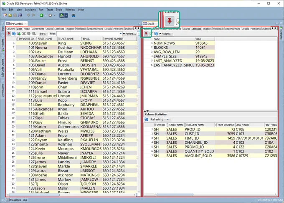Switch to Constraints tab in EMPLOYEES pane
The image size is (284, 203).
pyautogui.click(x=38, y=29)
